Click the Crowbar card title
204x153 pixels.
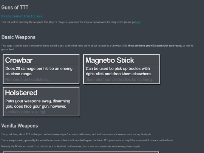coord(19,60)
